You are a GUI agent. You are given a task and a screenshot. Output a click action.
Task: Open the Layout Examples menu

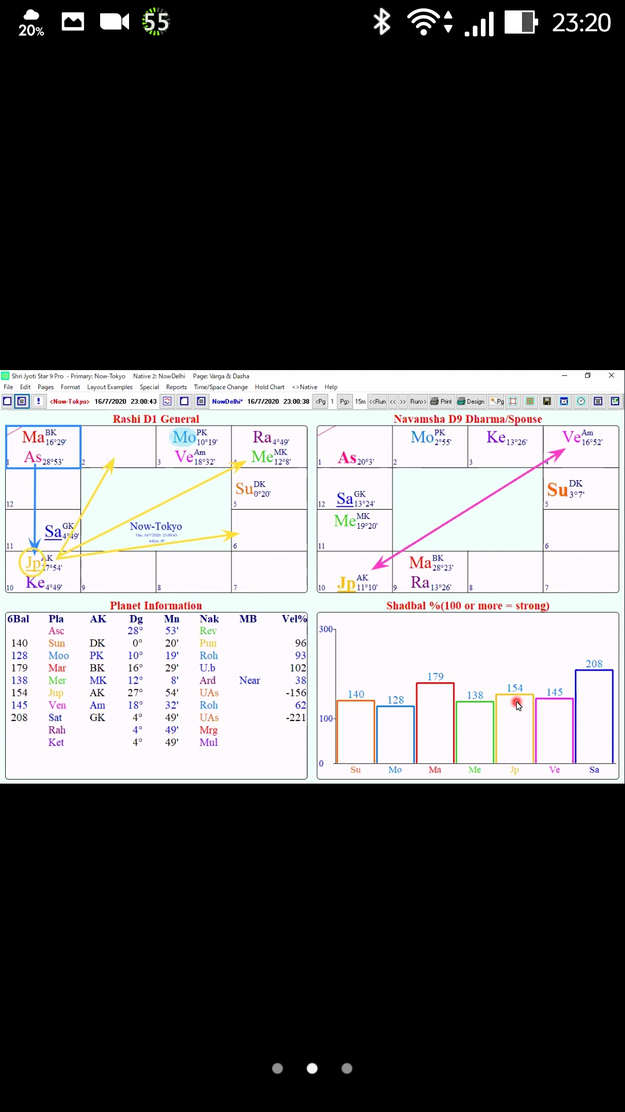tap(109, 387)
